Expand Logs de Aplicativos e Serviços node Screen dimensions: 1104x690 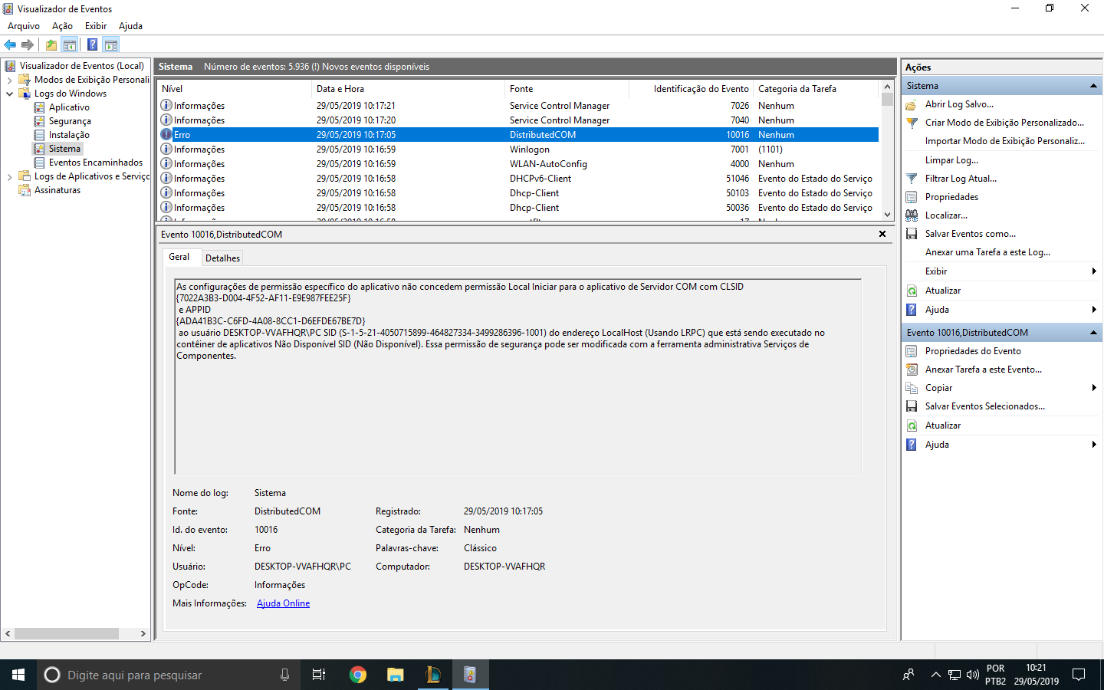(9, 176)
